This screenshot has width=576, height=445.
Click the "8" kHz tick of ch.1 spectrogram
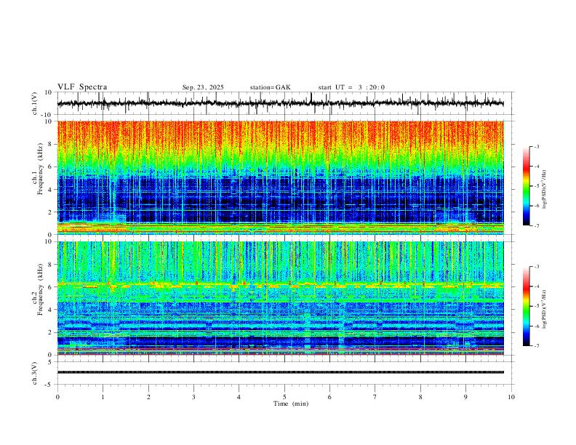pos(51,144)
